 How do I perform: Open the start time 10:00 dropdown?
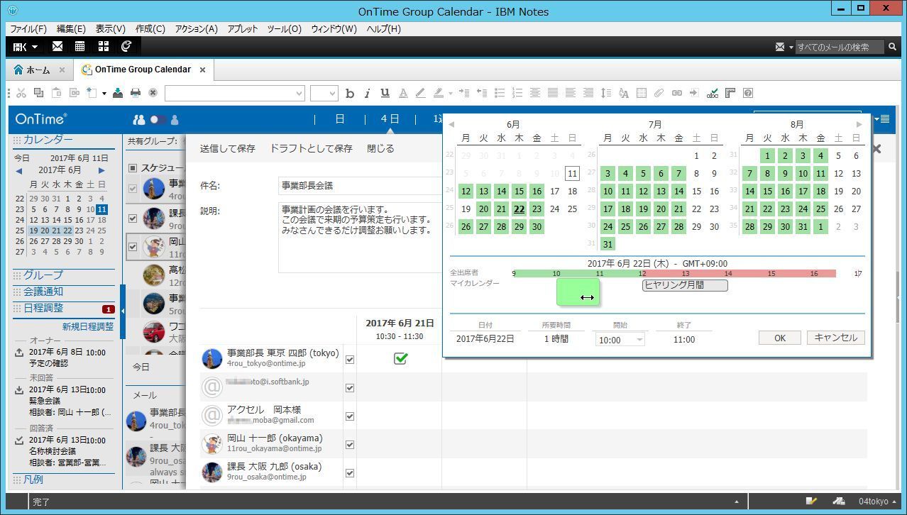point(639,340)
